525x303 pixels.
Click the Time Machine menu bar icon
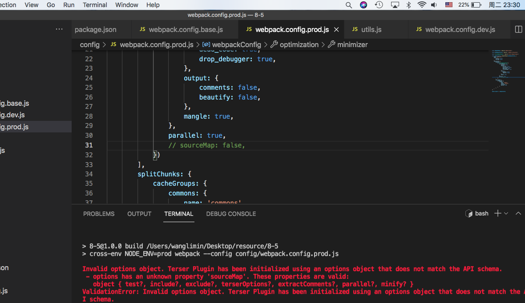tap(379, 5)
